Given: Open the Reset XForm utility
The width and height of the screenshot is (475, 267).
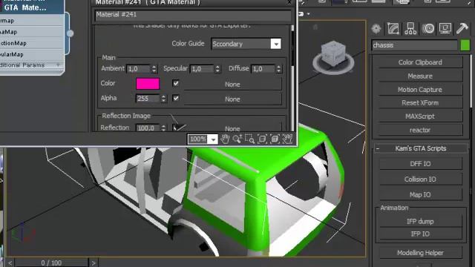Looking at the screenshot, I should (x=420, y=103).
